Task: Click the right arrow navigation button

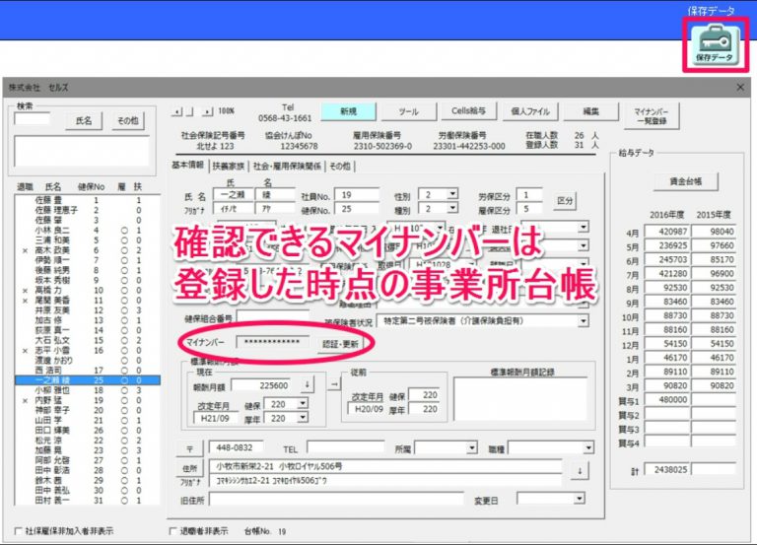Action: [208, 111]
